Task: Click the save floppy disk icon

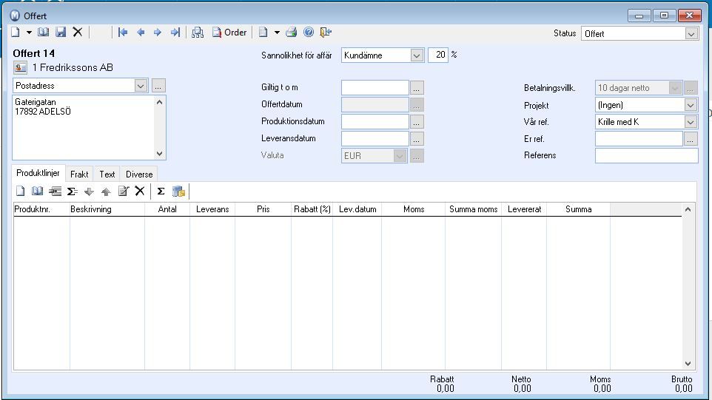Action: click(x=61, y=33)
